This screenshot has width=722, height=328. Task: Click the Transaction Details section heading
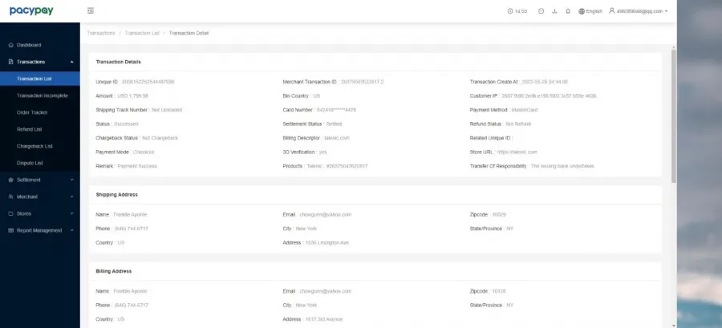pos(119,62)
